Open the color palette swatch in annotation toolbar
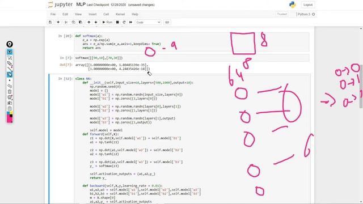 (x=10, y=117)
